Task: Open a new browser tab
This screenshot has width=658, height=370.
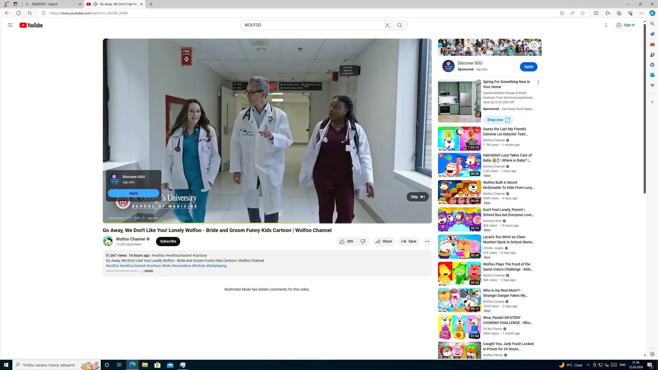Action: [151, 4]
